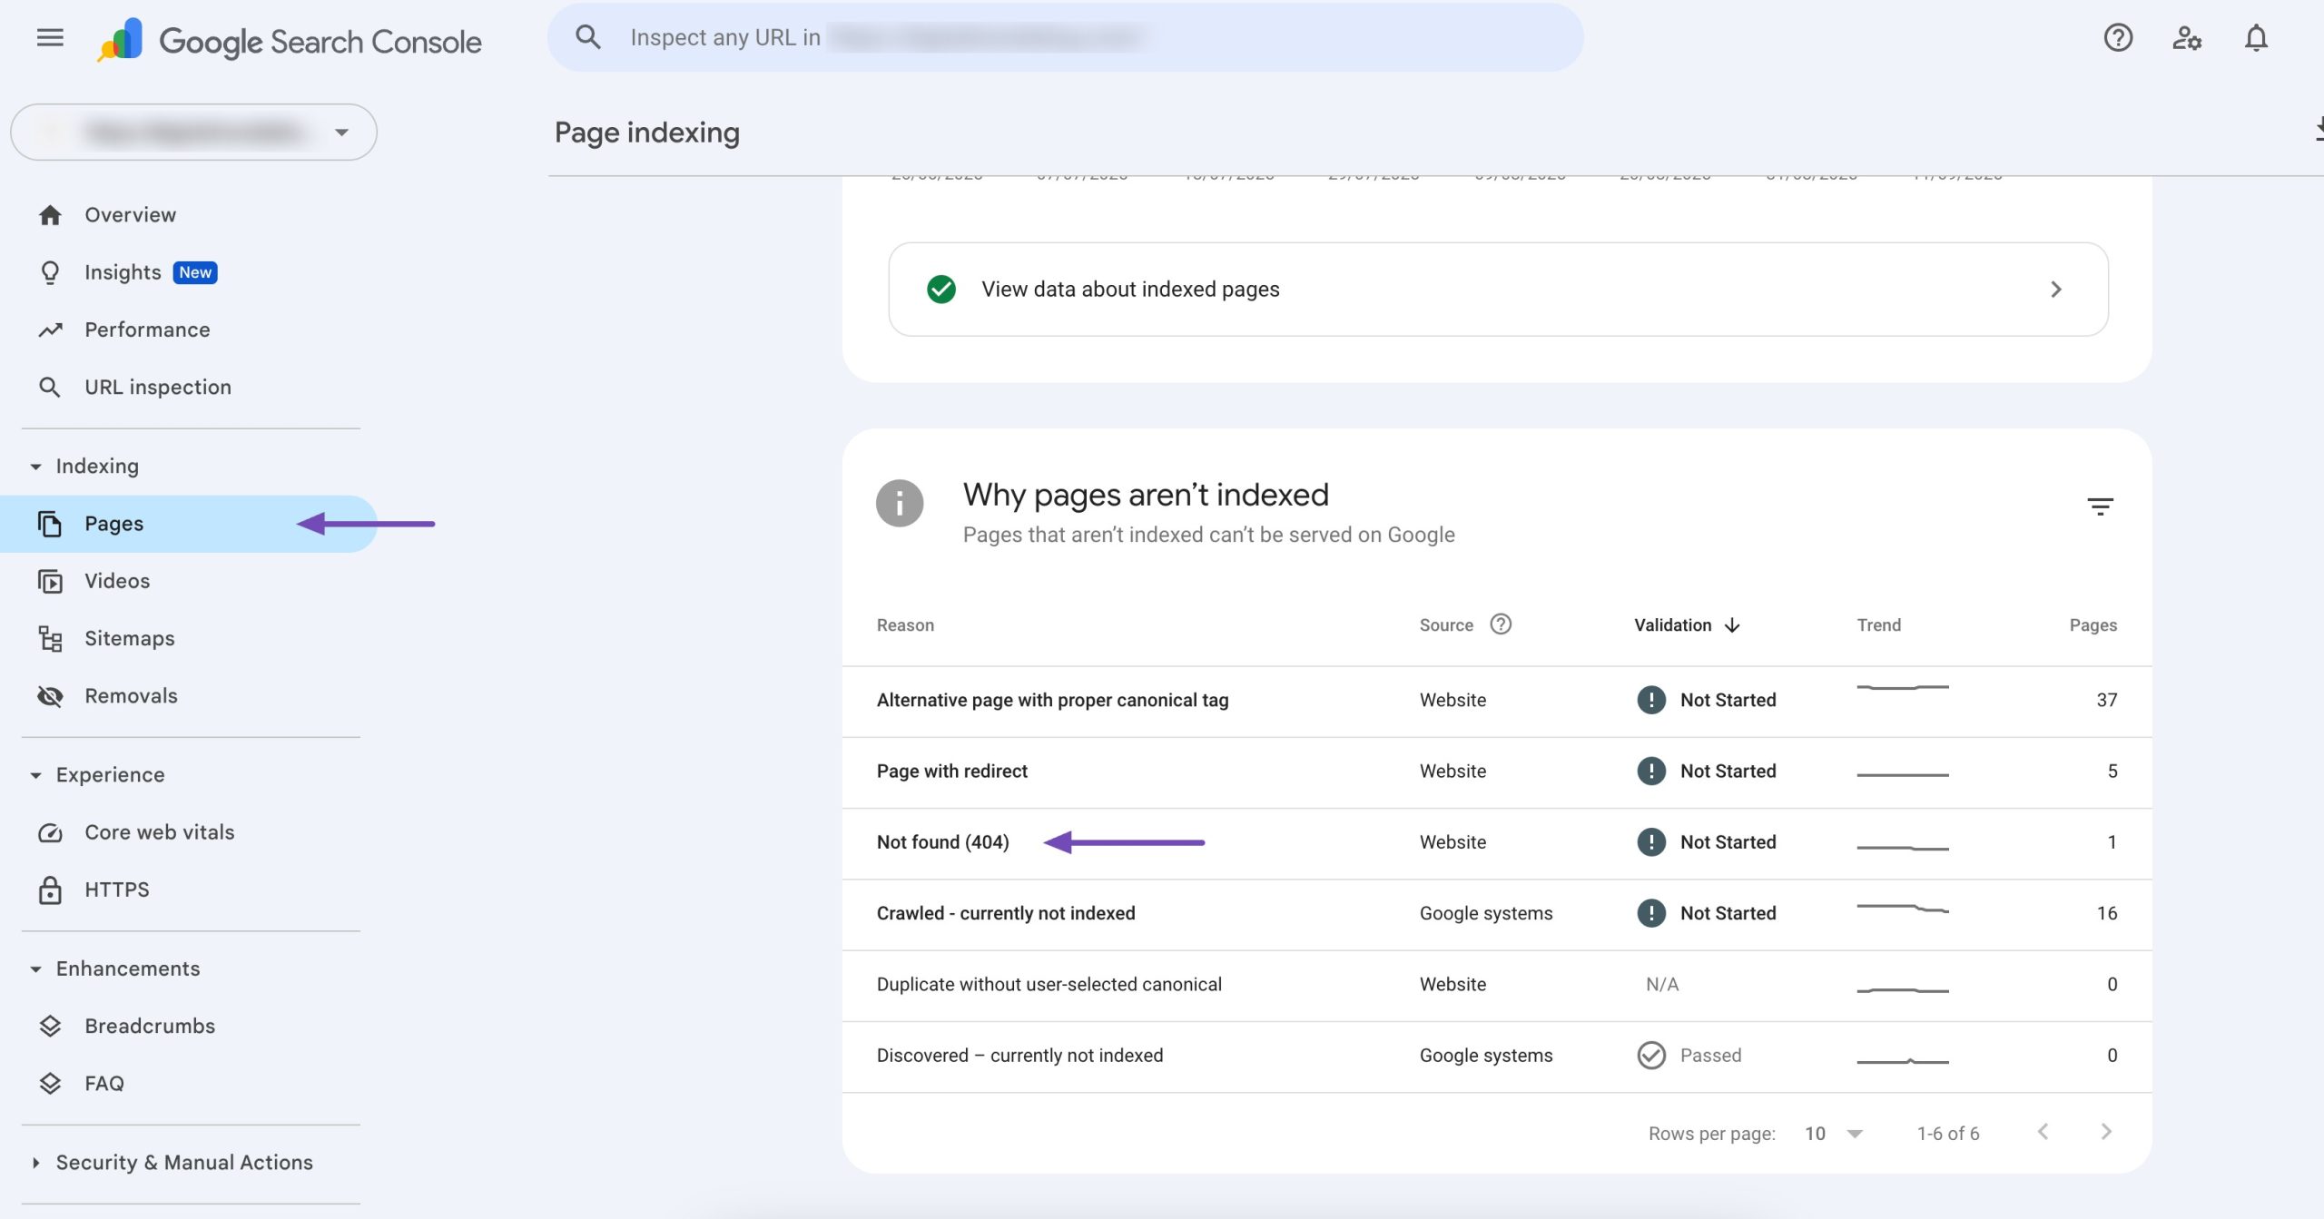The width and height of the screenshot is (2324, 1219).
Task: Open HTTPS report via the lock icon
Action: [x=50, y=890]
